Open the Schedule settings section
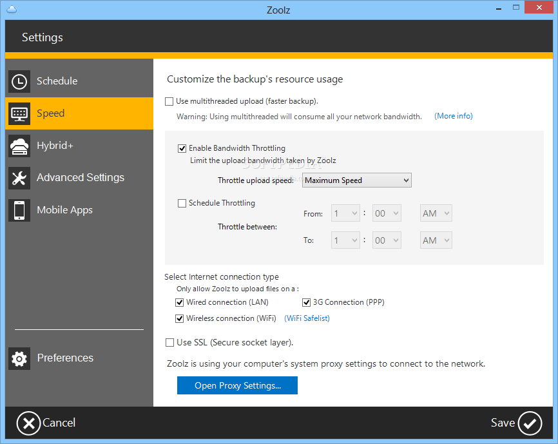 (x=79, y=81)
